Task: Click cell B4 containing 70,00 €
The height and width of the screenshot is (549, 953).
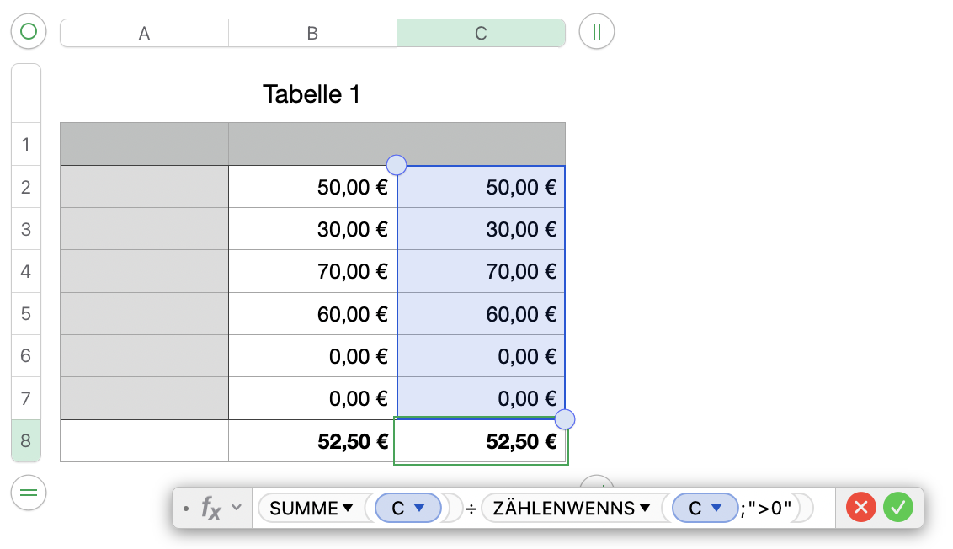Action: [312, 271]
